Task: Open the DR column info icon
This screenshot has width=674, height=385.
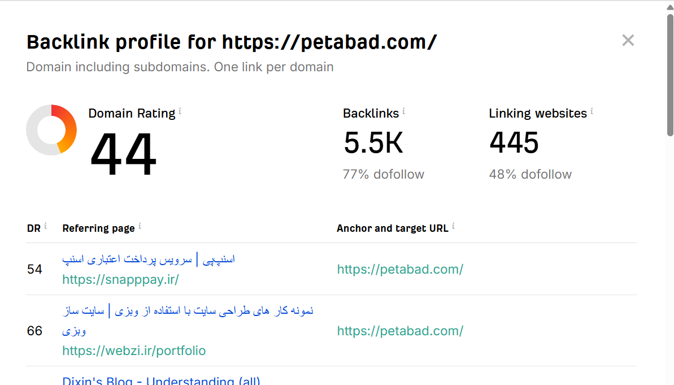Action: pos(45,226)
